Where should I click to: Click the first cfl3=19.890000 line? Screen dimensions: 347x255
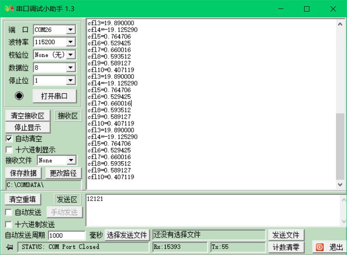[111, 23]
